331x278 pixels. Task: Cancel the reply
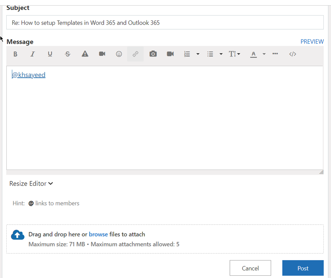click(x=250, y=268)
